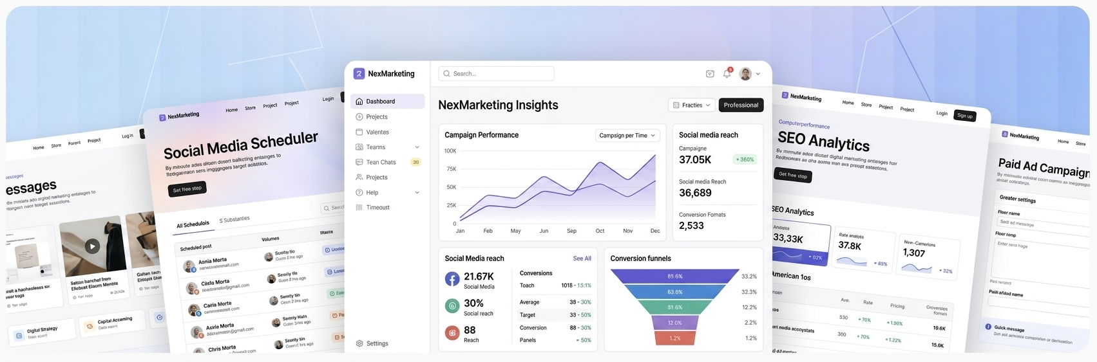Click the magnifier icon in the dashboard search box
The width and height of the screenshot is (1097, 362).
tap(446, 74)
